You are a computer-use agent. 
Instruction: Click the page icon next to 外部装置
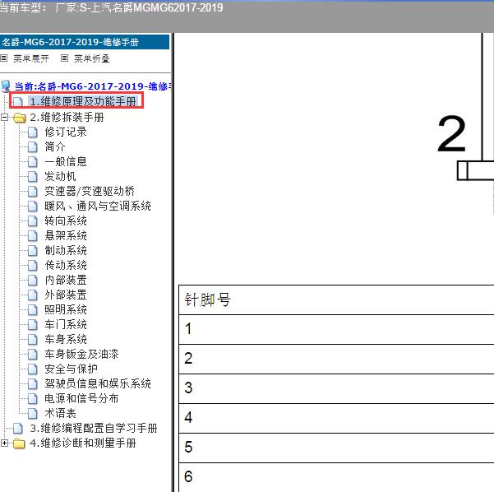pyautogui.click(x=32, y=295)
